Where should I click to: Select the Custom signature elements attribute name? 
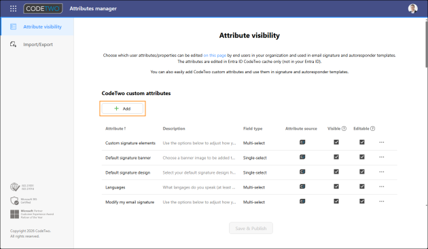tap(130, 143)
